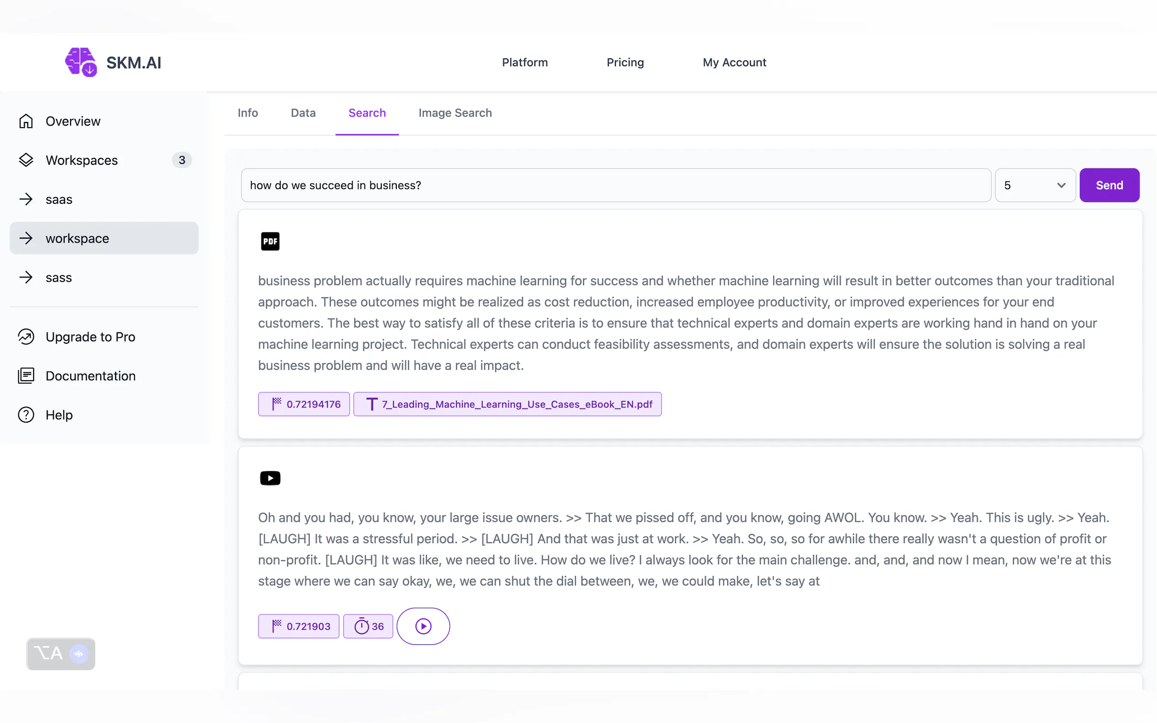Click the YouTube icon on second result

point(270,478)
